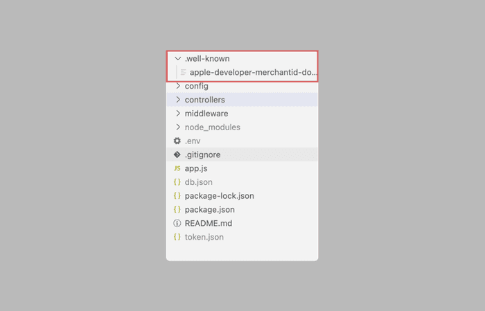485x311 pixels.
Task: Click the braces icon beside package.json
Action: [x=177, y=209]
